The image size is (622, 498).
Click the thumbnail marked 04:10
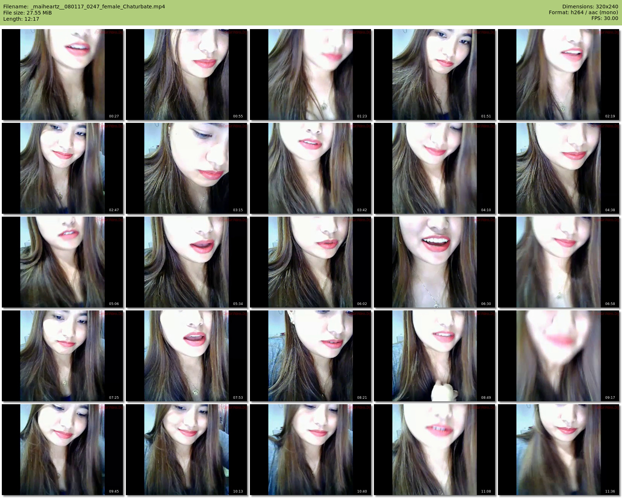[x=434, y=168]
